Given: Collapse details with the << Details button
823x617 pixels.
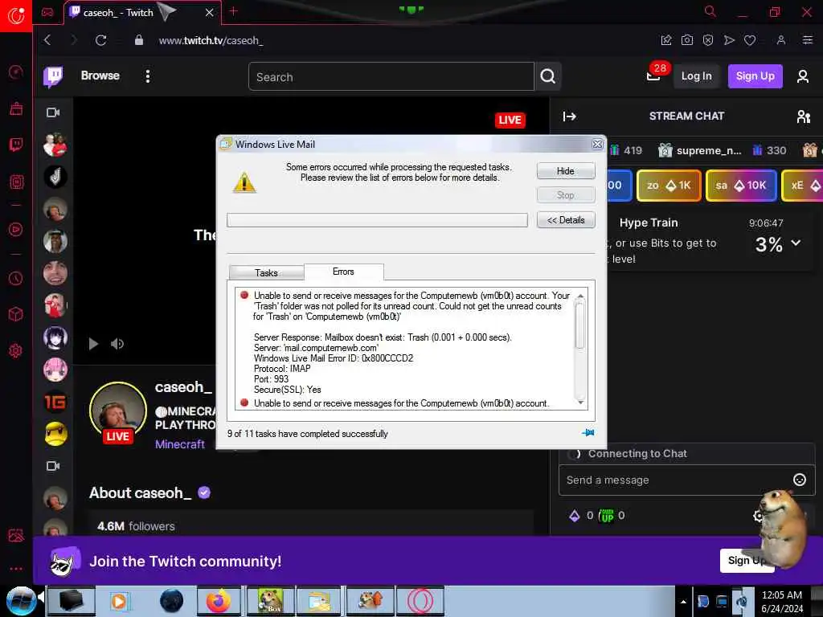Looking at the screenshot, I should tap(566, 220).
